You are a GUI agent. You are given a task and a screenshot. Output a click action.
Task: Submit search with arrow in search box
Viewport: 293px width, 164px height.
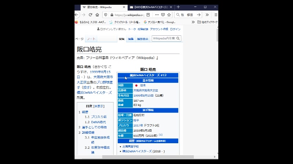199,15
